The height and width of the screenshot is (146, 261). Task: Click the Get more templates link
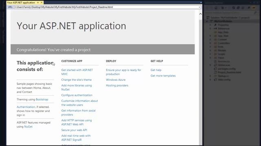(x=163, y=76)
